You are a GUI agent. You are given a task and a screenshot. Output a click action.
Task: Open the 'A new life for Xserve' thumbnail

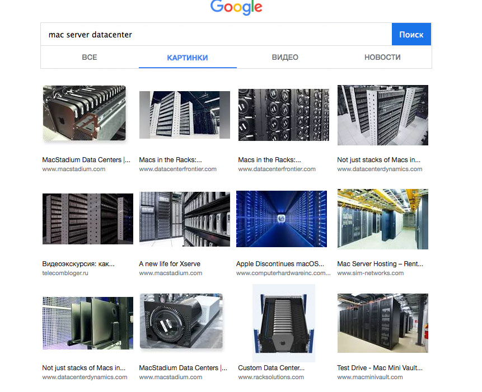click(x=184, y=219)
